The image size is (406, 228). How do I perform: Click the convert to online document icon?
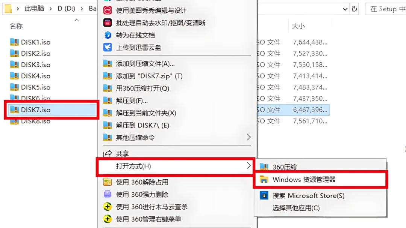click(x=108, y=35)
